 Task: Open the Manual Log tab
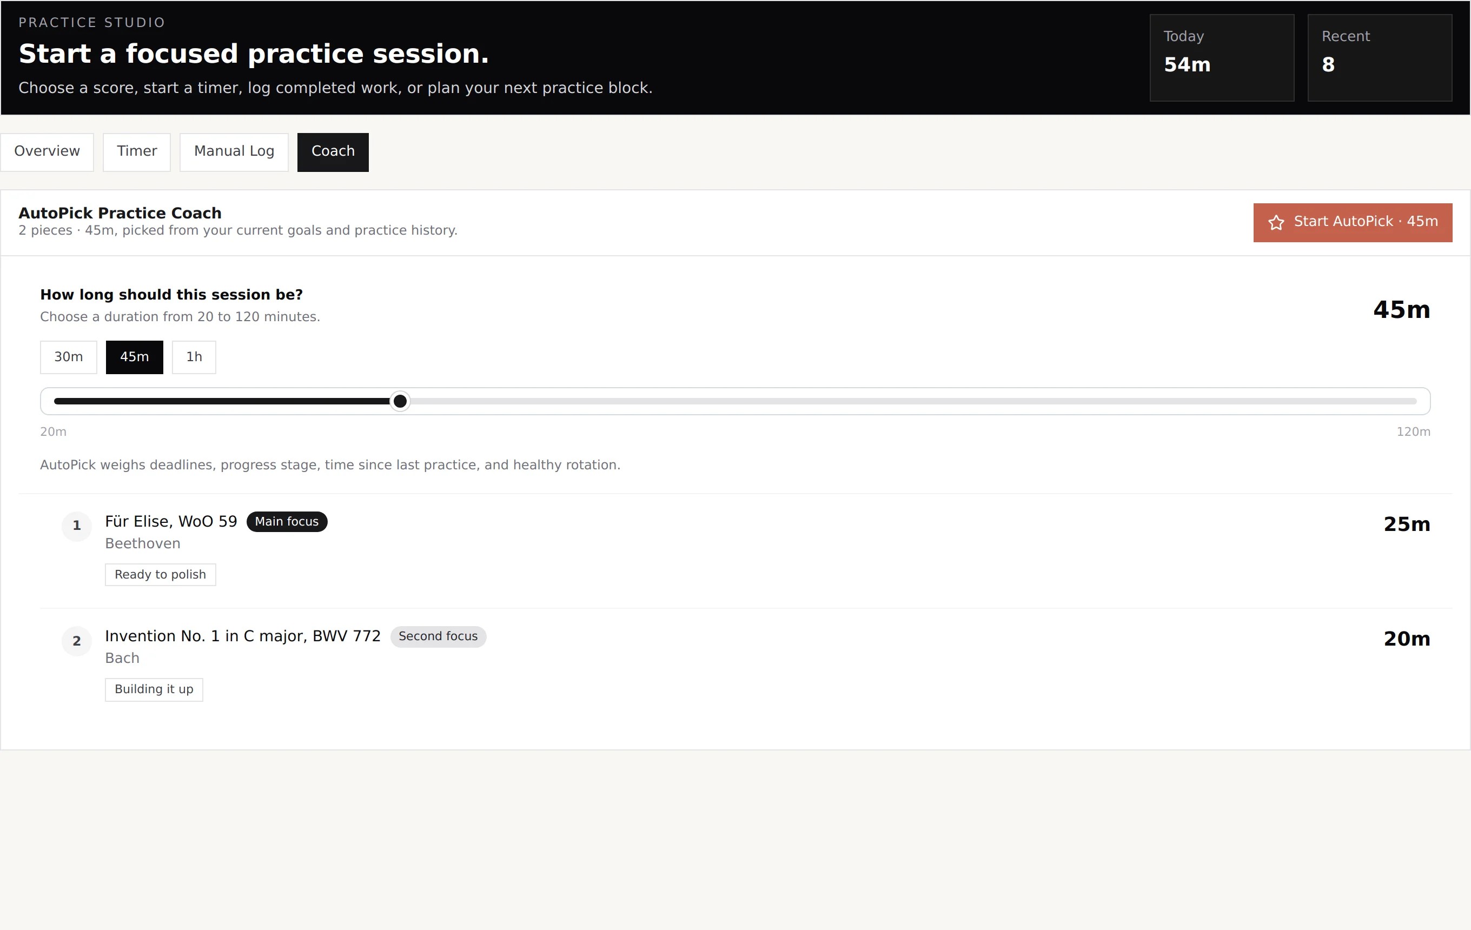234,152
